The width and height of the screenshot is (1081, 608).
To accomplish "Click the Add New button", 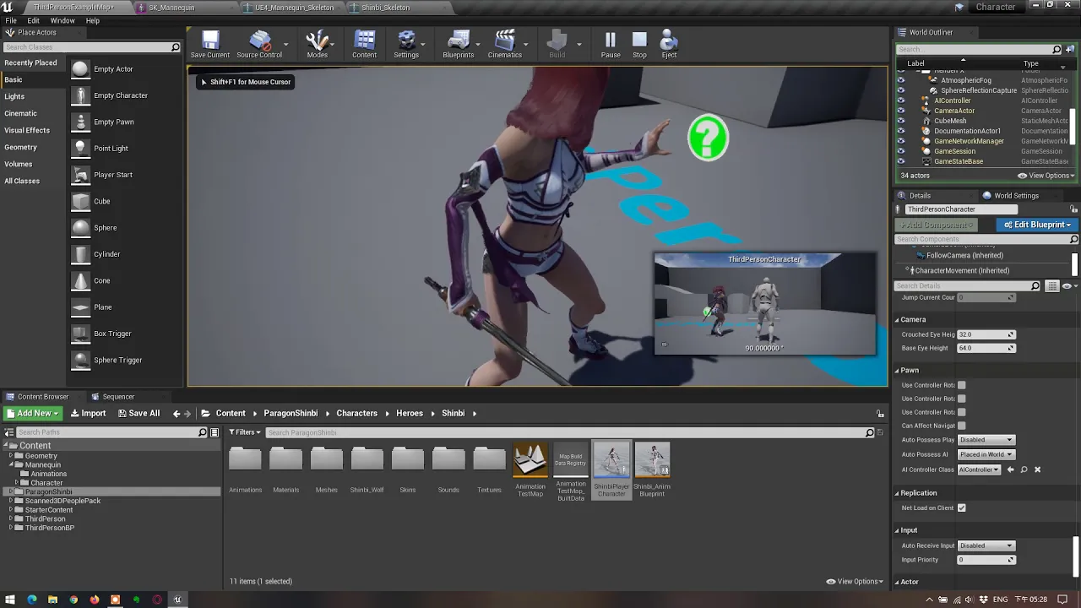I will pyautogui.click(x=32, y=413).
